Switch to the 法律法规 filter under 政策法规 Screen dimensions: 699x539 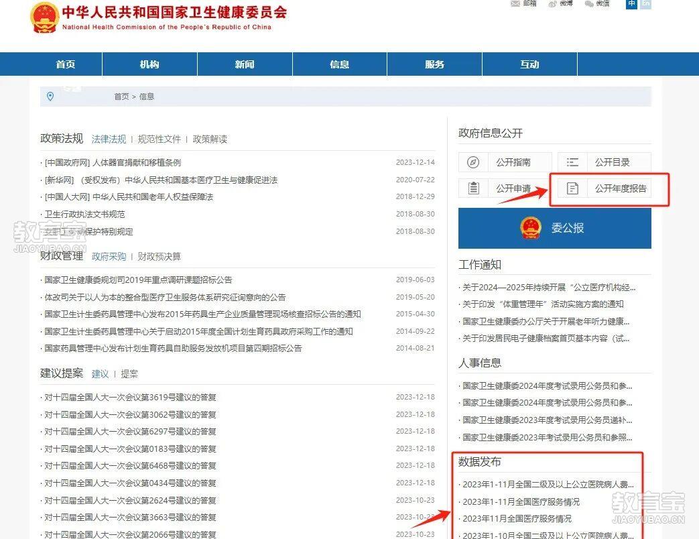point(109,139)
